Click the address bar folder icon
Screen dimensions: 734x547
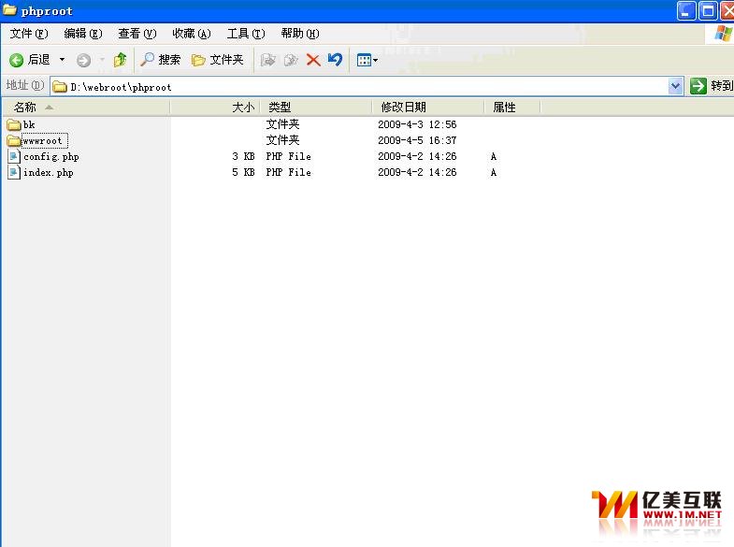point(60,87)
